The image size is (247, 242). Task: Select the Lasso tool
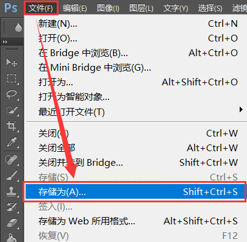click(x=12, y=94)
